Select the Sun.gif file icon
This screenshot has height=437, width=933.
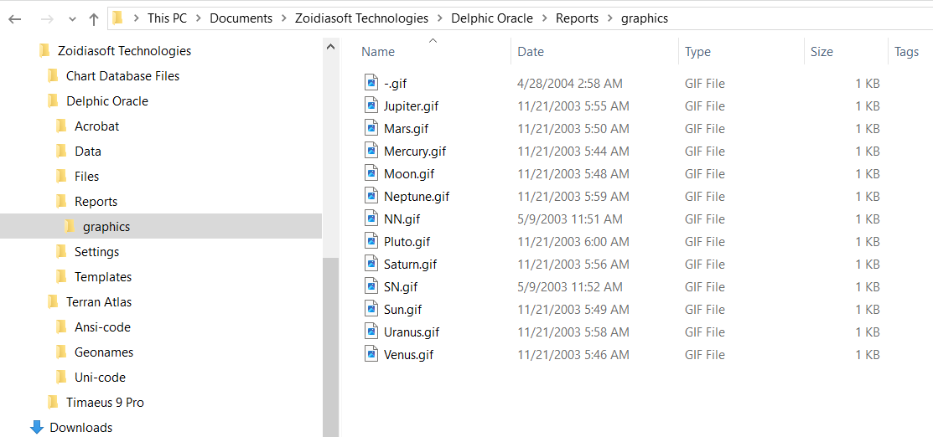(371, 309)
